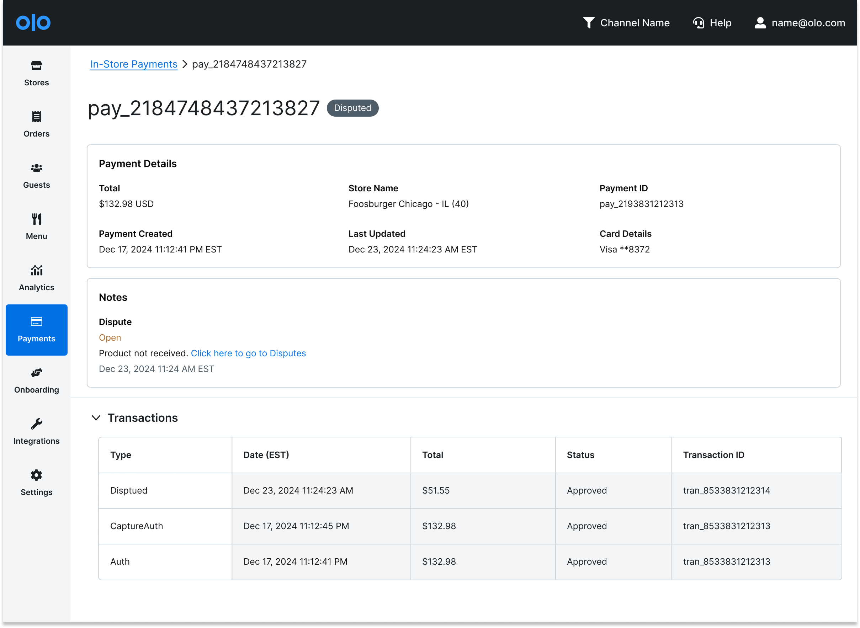The height and width of the screenshot is (628, 860).
Task: Select the active Payments sidebar item
Action: (x=37, y=330)
